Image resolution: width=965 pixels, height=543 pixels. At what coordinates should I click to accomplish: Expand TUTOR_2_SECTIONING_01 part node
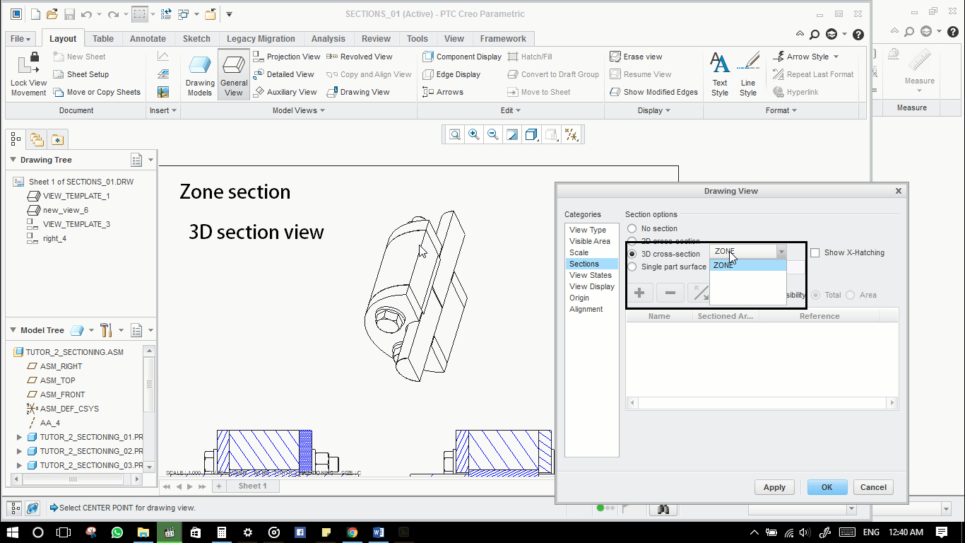click(19, 437)
